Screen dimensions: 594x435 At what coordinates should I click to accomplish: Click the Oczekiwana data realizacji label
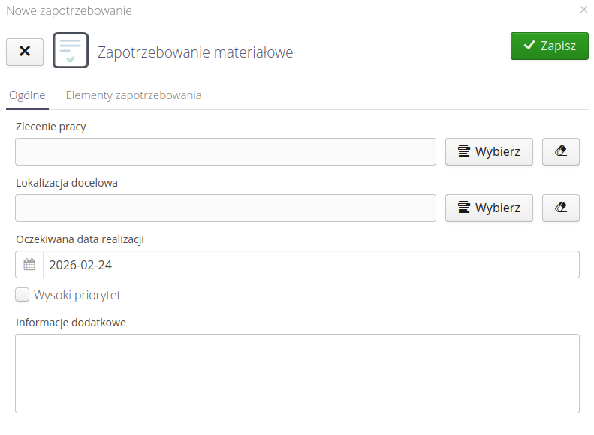coord(80,239)
